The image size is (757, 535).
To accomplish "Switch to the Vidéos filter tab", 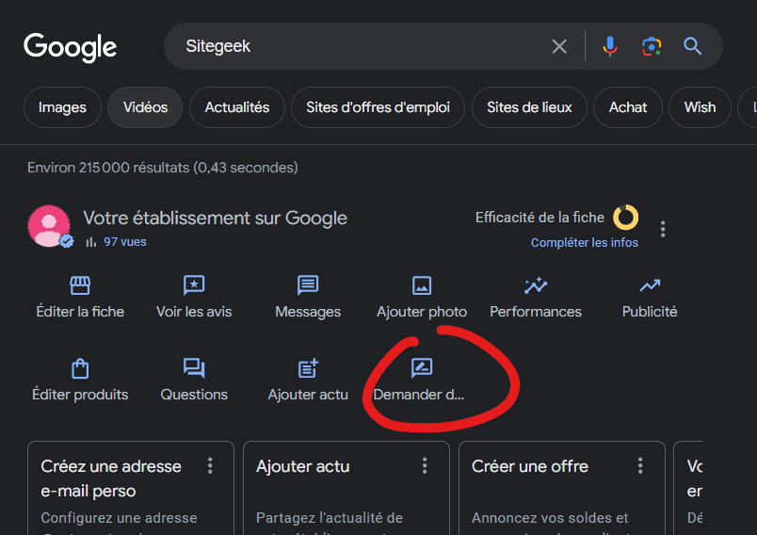I will pyautogui.click(x=145, y=107).
